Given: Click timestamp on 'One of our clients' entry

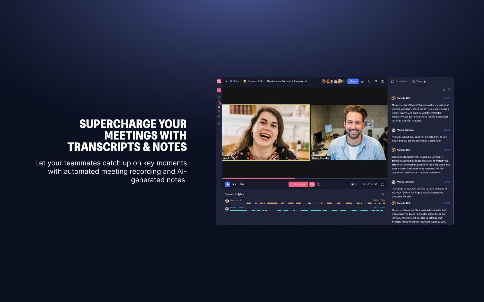Looking at the screenshot, I should pos(446,203).
